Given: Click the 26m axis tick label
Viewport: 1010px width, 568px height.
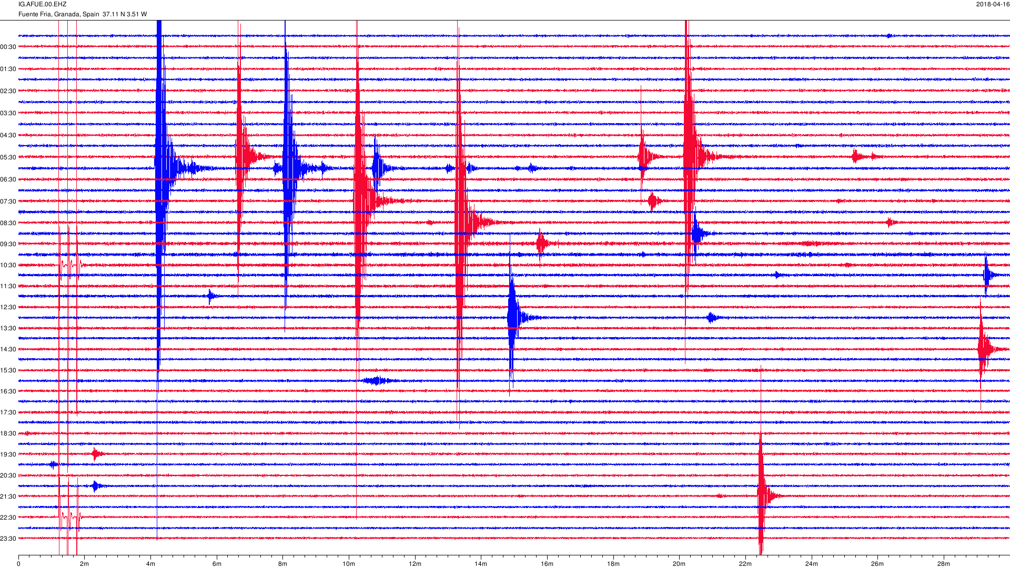Looking at the screenshot, I should tap(877, 564).
